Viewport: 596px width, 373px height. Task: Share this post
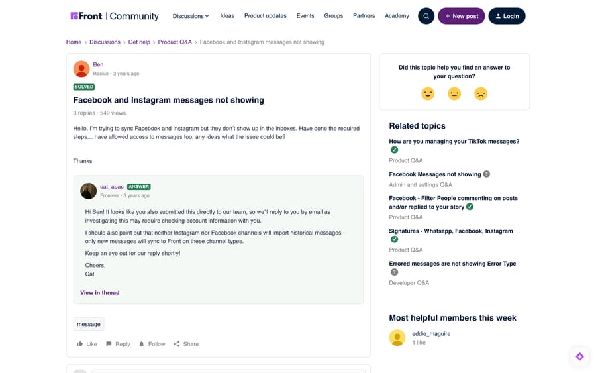[186, 344]
